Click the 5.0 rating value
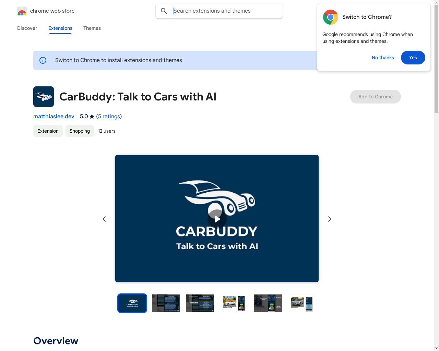 tap(84, 117)
